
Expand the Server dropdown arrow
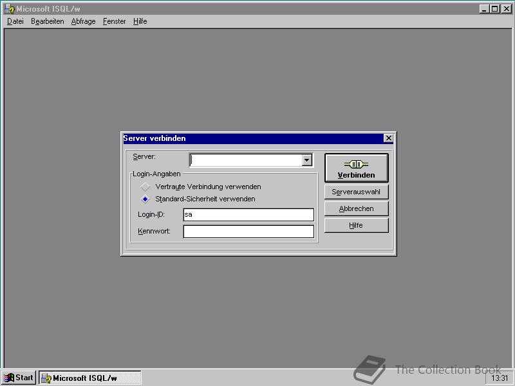point(307,160)
